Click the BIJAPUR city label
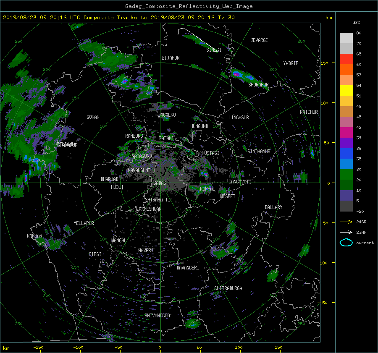378x353 pixels. point(171,58)
